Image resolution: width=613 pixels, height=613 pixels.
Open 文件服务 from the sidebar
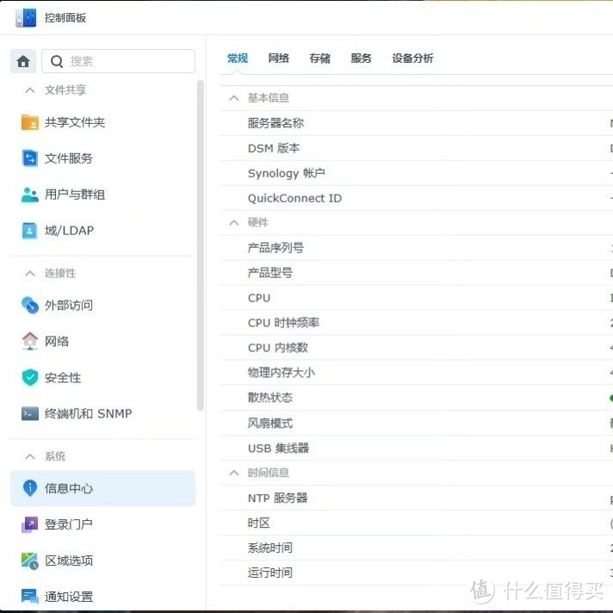pyautogui.click(x=68, y=158)
